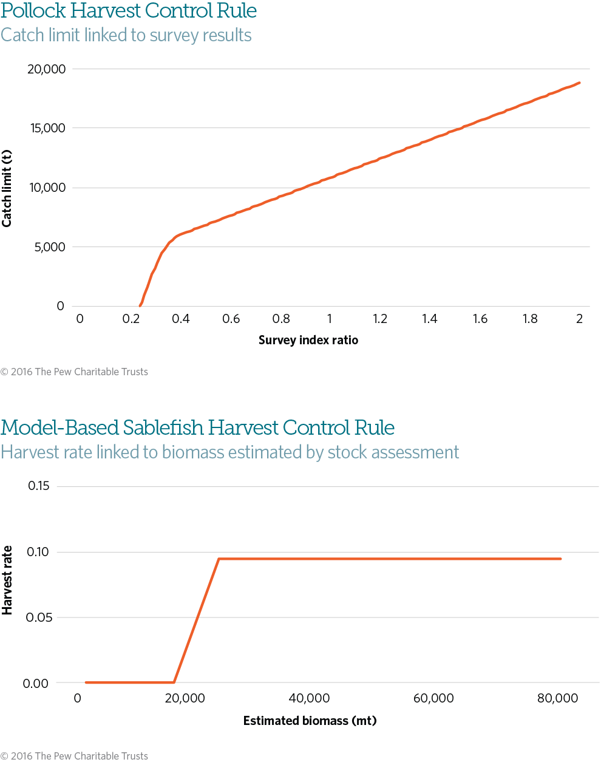Screen dimensions: 601x762
Task: Click the 0.15 tick on the harvest rate axis
Action: [x=39, y=486]
